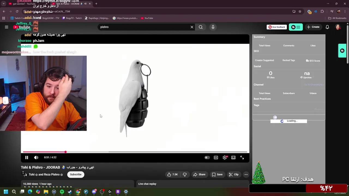The width and height of the screenshot is (349, 196).
Task: Open the browser extensions puzzle icon
Action: click(x=322, y=11)
